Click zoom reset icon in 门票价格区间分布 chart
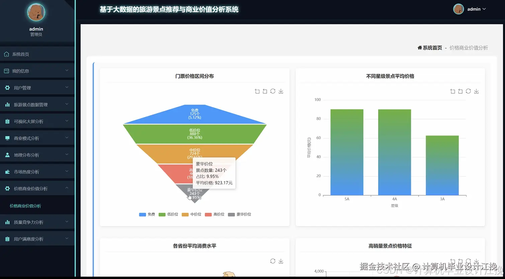 coord(265,91)
